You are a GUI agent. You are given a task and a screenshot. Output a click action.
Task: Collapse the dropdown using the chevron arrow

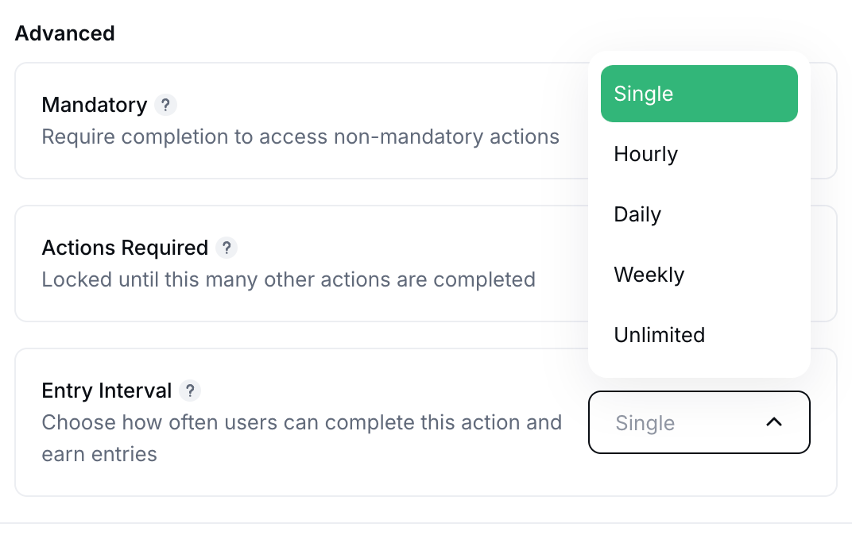[773, 422]
